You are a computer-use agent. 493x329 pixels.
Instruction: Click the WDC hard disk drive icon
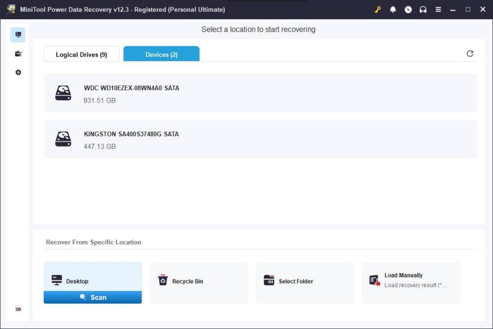pyautogui.click(x=63, y=93)
